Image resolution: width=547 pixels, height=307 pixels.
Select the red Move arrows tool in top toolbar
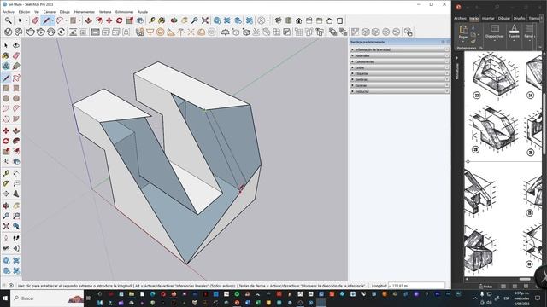tap(109, 20)
